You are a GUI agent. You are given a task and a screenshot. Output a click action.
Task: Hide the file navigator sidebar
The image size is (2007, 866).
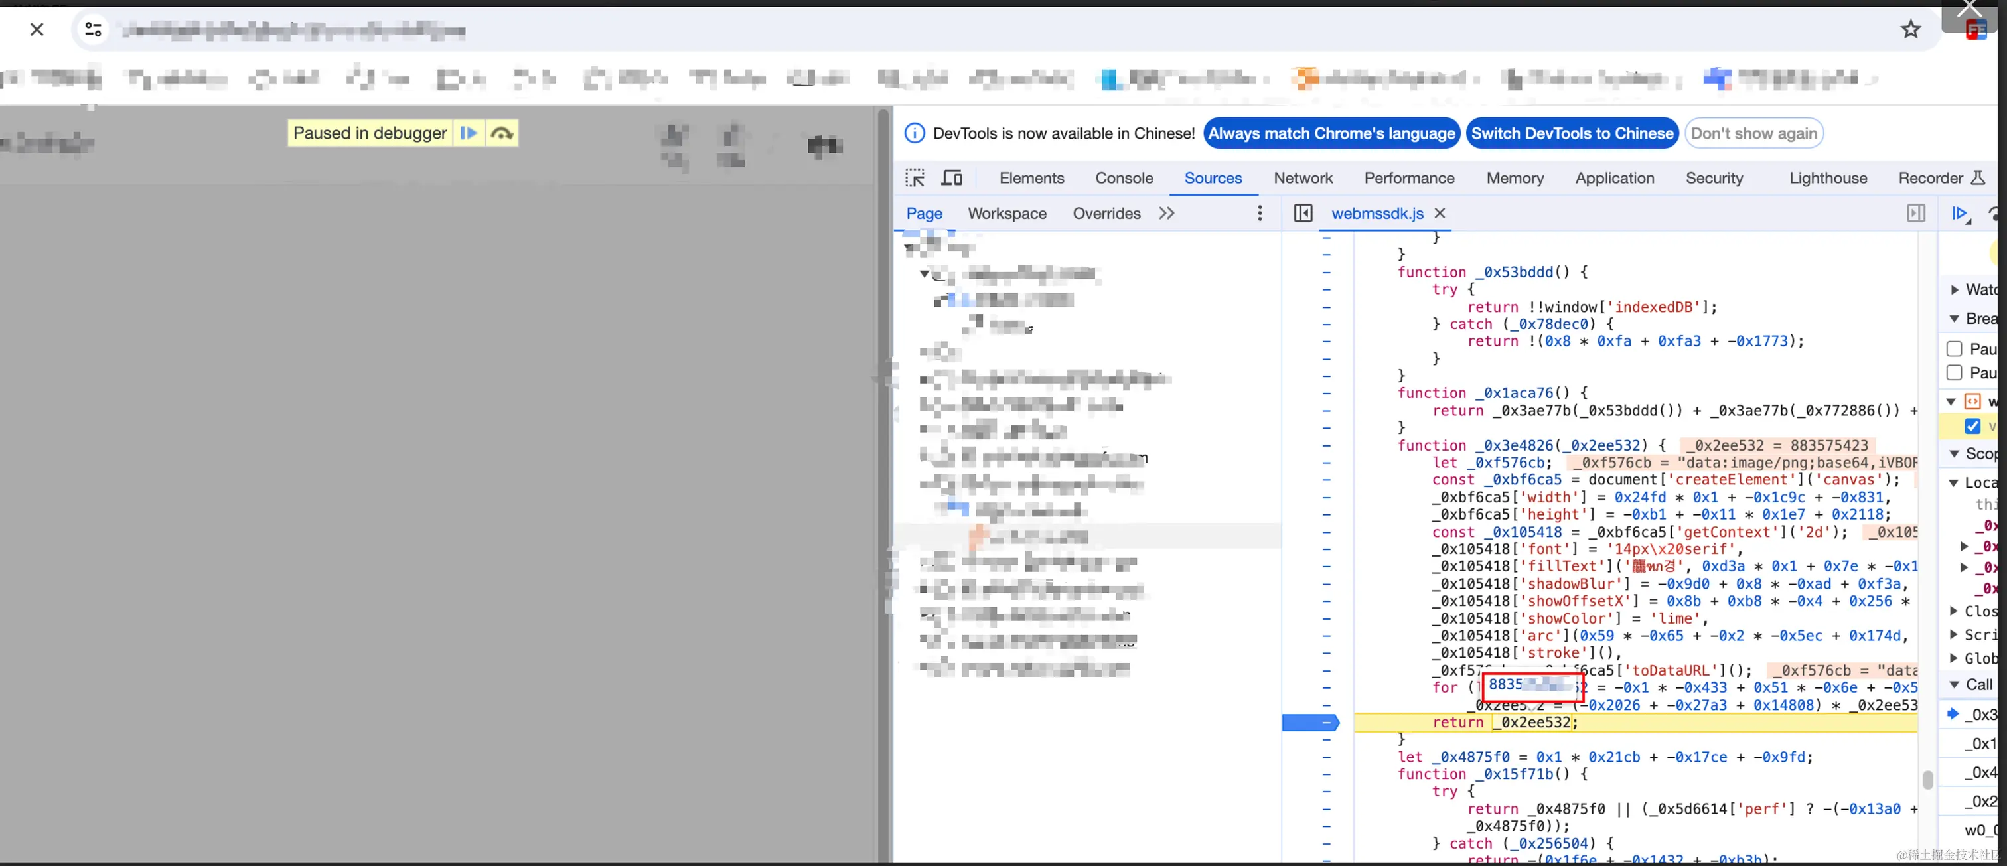pyautogui.click(x=1303, y=214)
